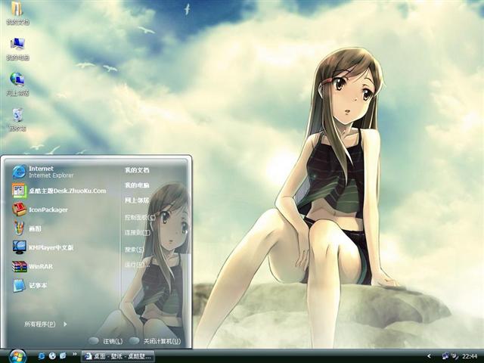Open IconPackager from the Start menu

click(45, 209)
